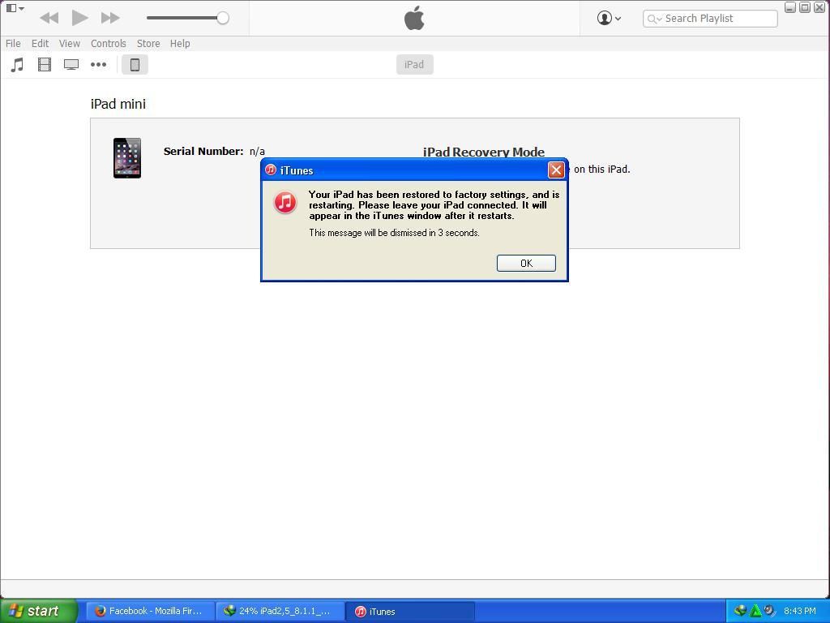Open the account user dropdown
Image resolution: width=830 pixels, height=623 pixels.
click(609, 18)
